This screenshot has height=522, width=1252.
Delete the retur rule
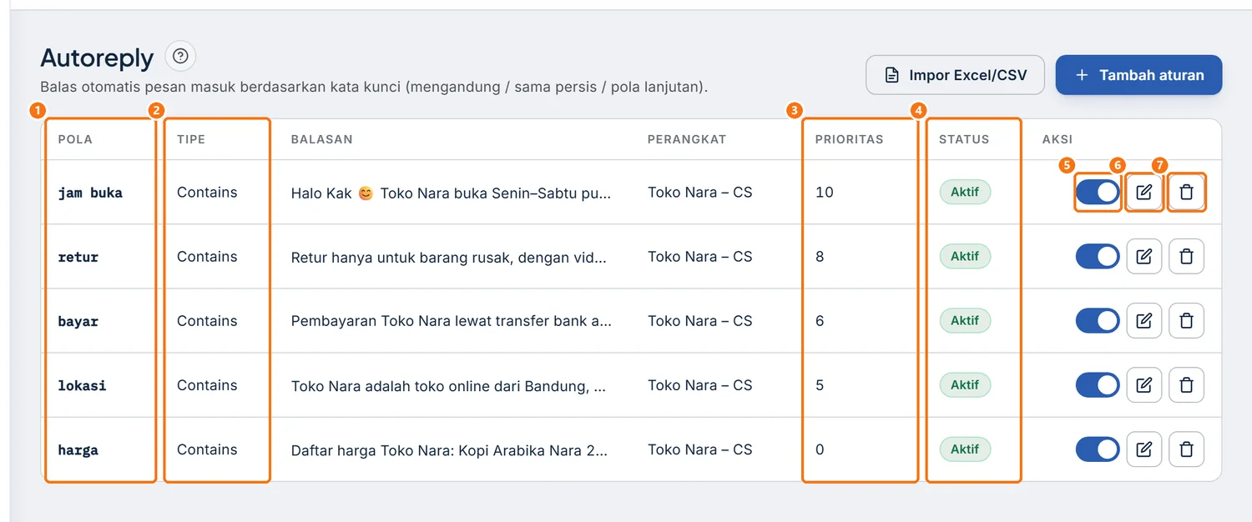click(x=1186, y=257)
